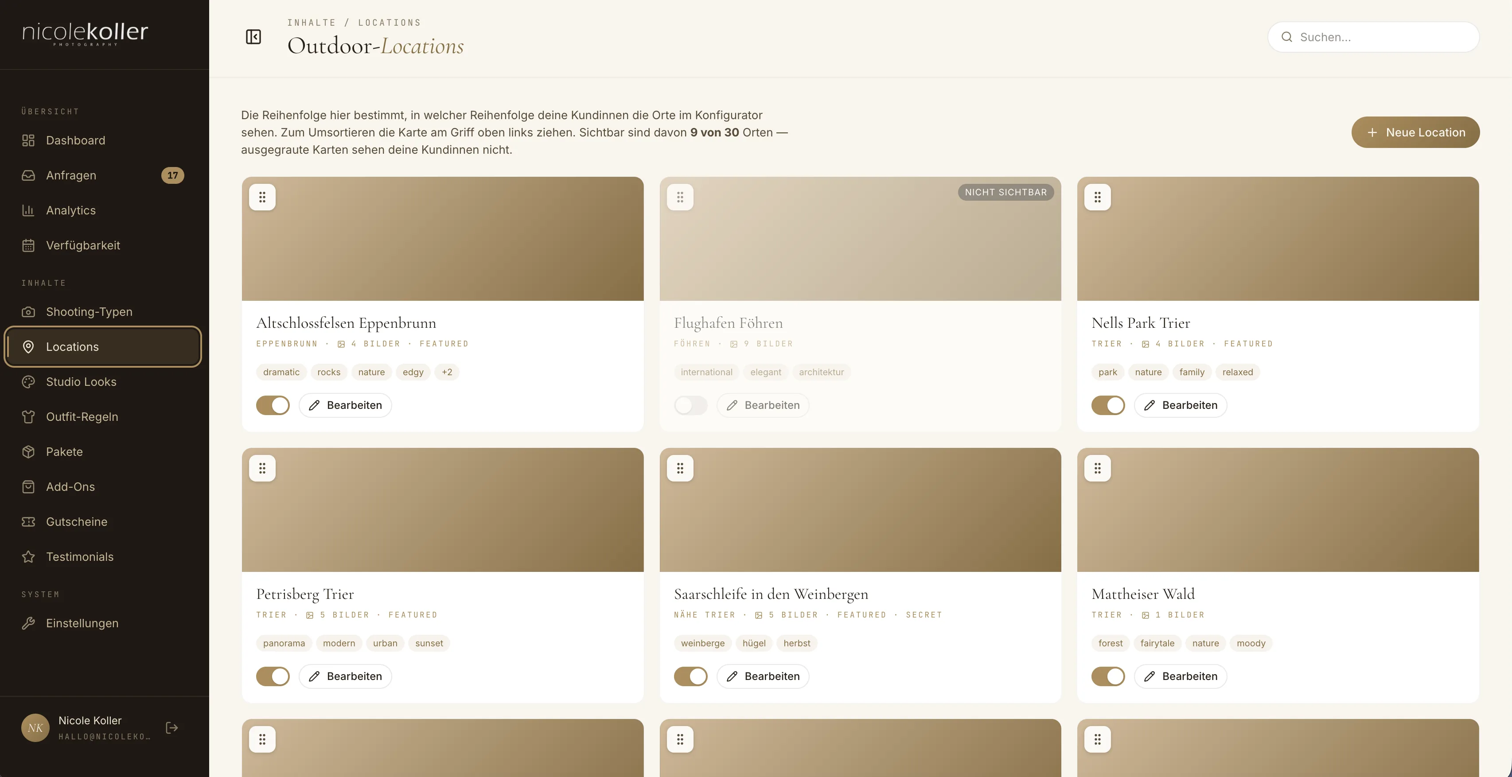Toggle off Nells Park Trier visibility
The height and width of the screenshot is (777, 1512).
point(1108,405)
